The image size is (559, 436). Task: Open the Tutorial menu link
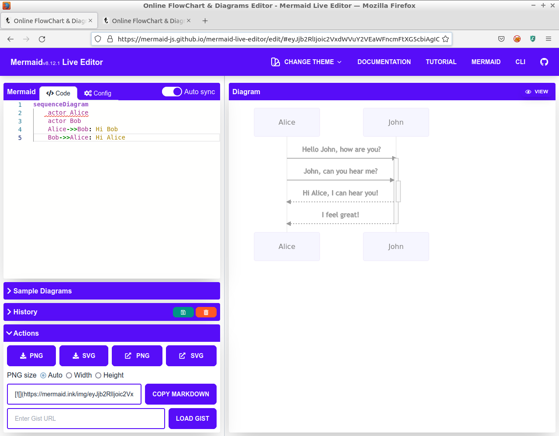coord(441,62)
